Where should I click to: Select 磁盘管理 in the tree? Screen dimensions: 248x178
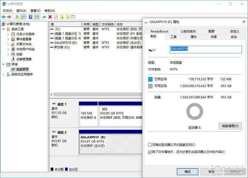coord(22,69)
